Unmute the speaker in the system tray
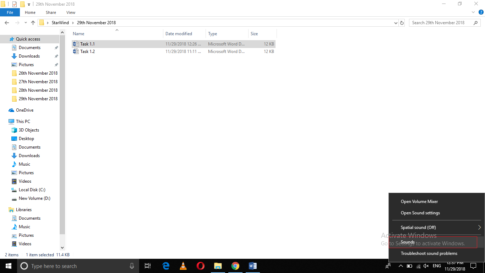 pyautogui.click(x=426, y=266)
